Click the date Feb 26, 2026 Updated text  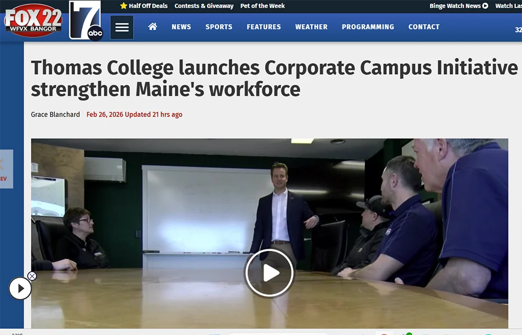click(135, 114)
